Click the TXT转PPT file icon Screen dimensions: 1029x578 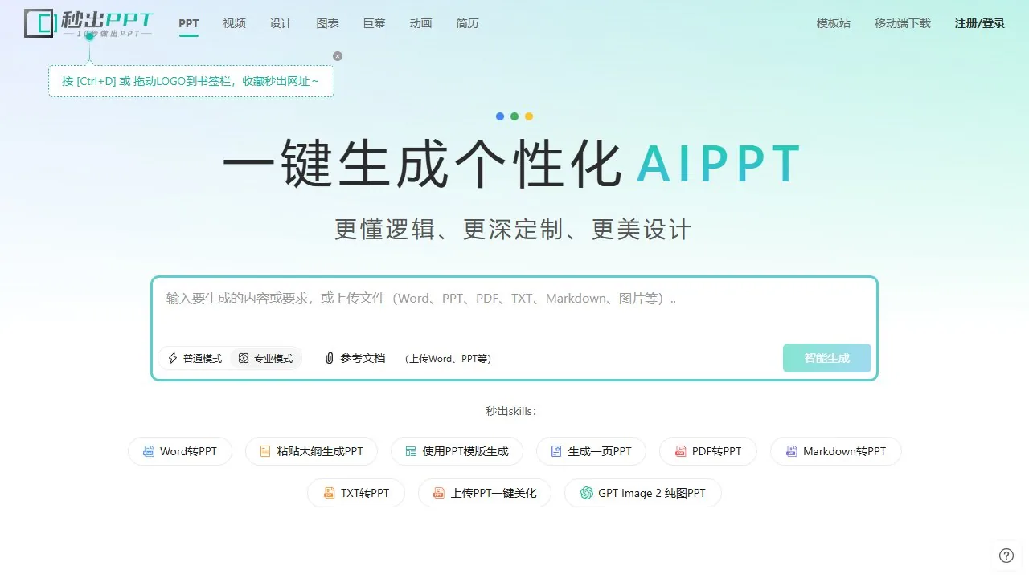[328, 493]
